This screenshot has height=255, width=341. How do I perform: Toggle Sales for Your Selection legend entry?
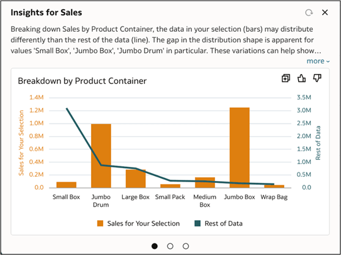pyautogui.click(x=138, y=223)
